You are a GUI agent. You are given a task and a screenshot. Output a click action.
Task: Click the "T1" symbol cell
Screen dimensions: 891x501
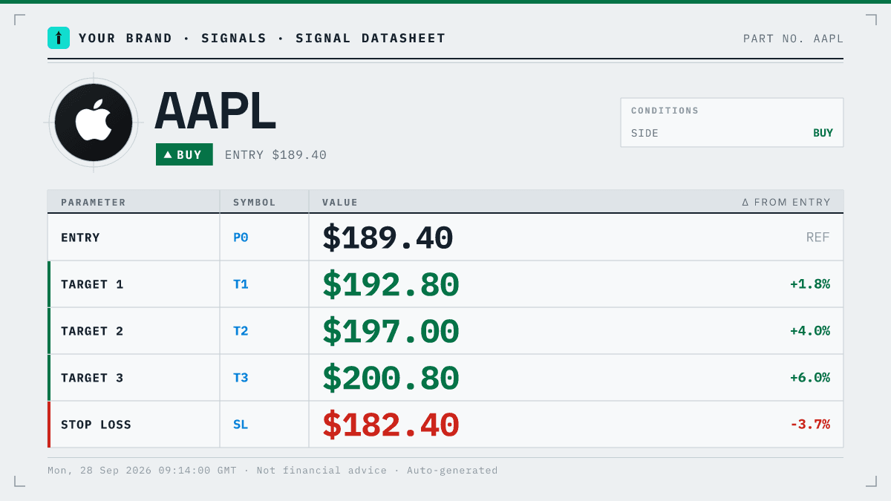point(241,284)
